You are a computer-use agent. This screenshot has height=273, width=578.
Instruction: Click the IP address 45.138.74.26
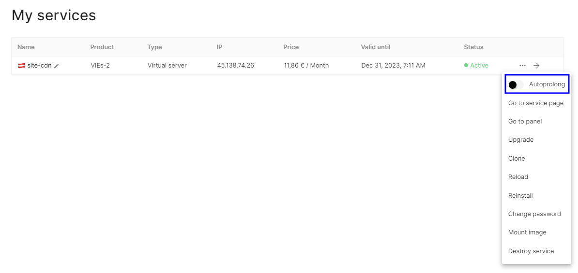pyautogui.click(x=235, y=65)
